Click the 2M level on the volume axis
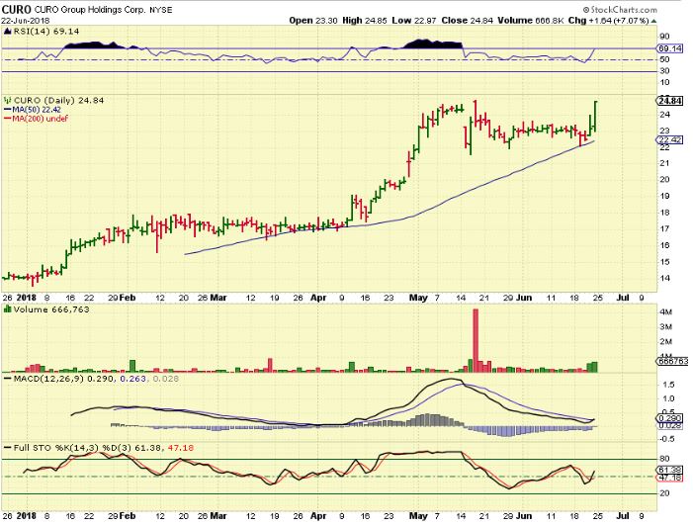693x527 pixels. point(666,342)
